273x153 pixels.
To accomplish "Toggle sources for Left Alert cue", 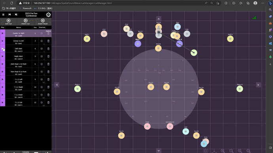I will pos(42,49).
